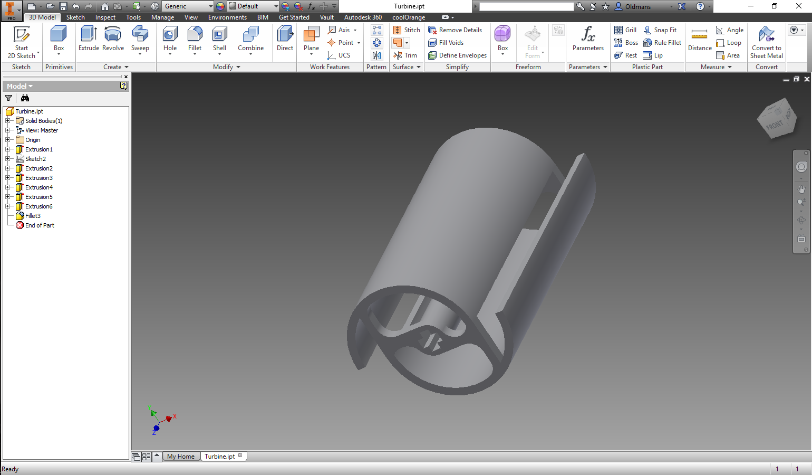Select the Trim surface tool
The image size is (812, 475).
405,55
